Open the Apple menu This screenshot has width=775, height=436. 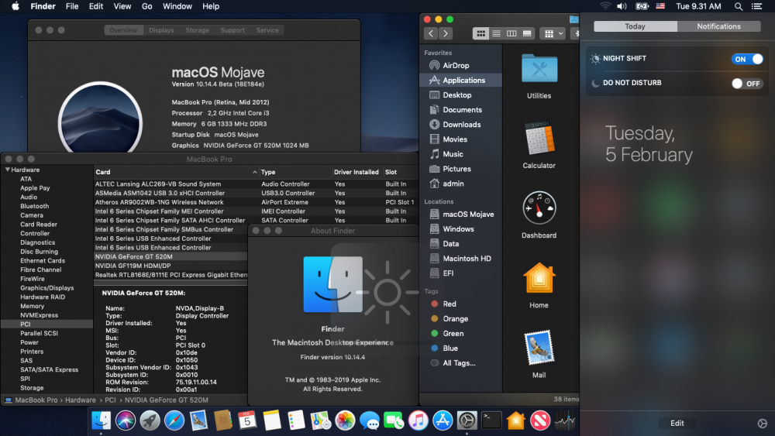15,6
